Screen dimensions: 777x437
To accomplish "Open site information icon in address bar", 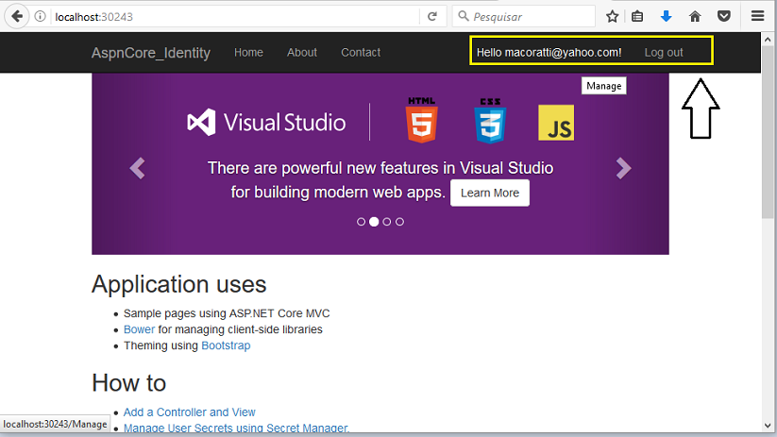I will (x=41, y=16).
